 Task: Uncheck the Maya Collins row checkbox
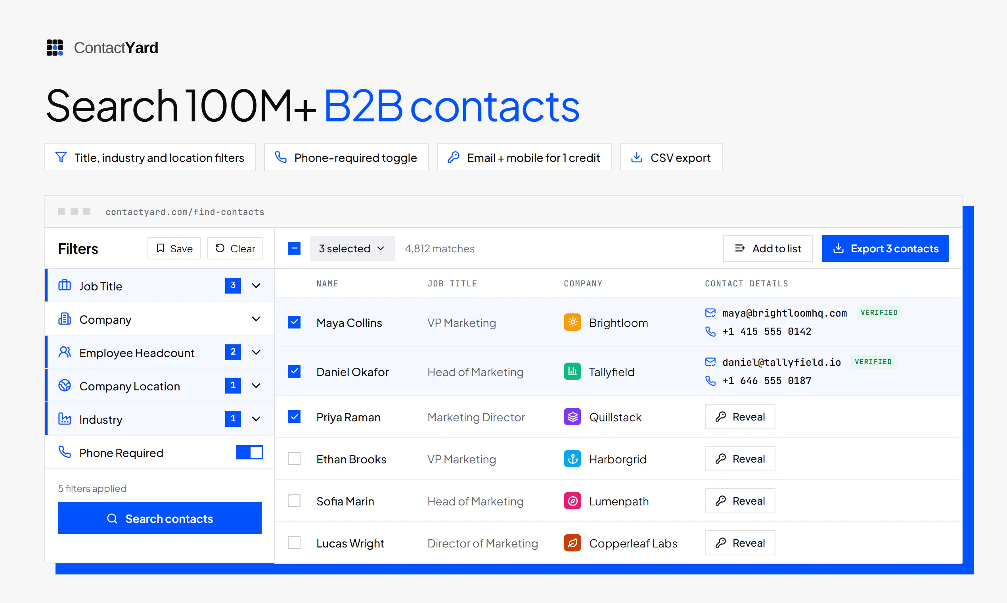coord(294,322)
